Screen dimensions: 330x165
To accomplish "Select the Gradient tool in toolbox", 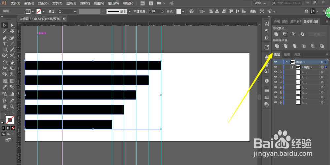I will [12, 81].
